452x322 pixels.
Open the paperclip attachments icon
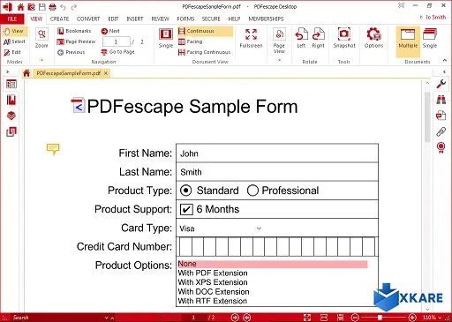[441, 131]
